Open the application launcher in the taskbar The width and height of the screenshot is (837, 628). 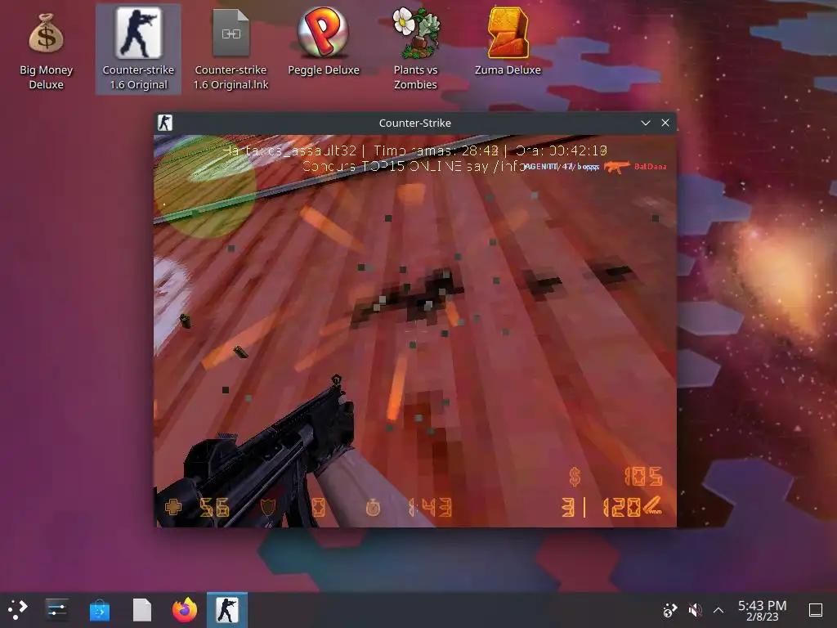(x=17, y=609)
